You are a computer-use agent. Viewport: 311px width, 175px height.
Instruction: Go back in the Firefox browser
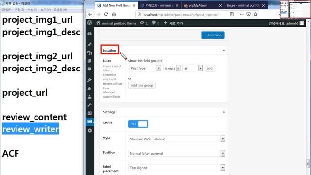90,14
